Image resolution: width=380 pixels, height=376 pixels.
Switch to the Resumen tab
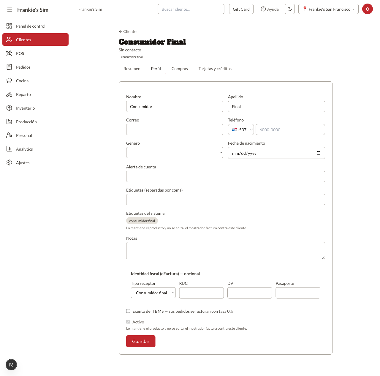click(132, 69)
